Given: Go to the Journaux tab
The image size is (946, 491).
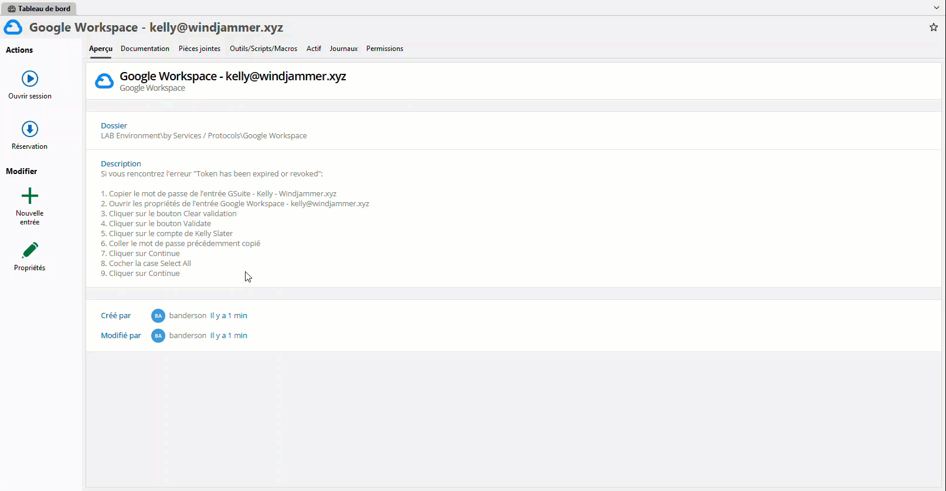Looking at the screenshot, I should coord(343,49).
